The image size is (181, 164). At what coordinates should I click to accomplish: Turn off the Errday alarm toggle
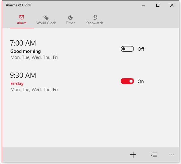[x=127, y=81]
